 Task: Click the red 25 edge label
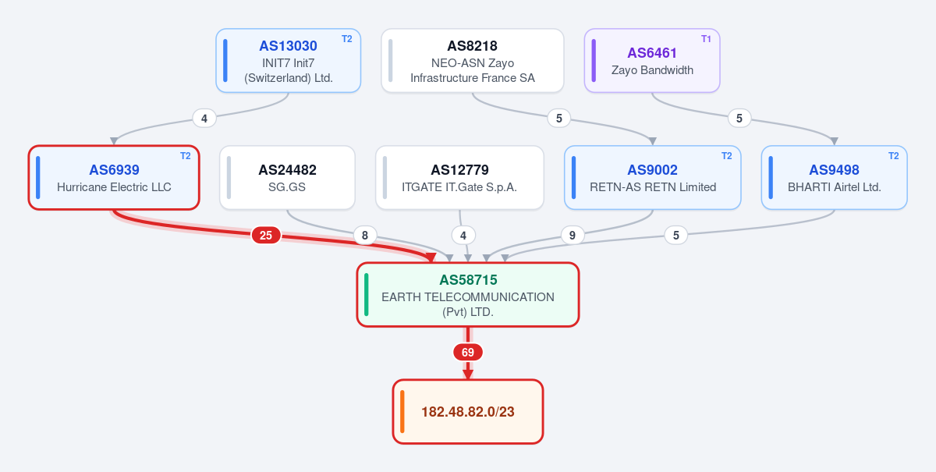266,235
